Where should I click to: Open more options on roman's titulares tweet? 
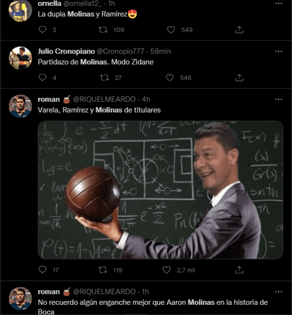click(x=278, y=99)
